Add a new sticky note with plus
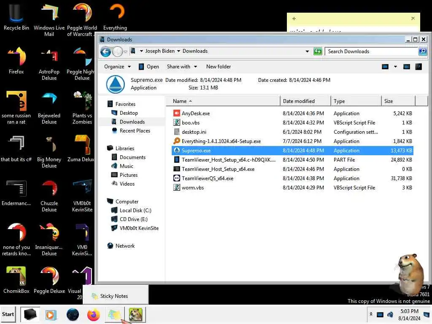 pyautogui.click(x=294, y=19)
